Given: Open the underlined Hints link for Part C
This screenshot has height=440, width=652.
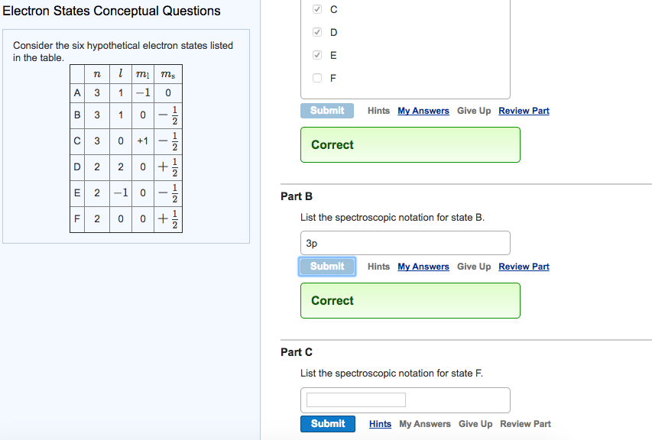Looking at the screenshot, I should pyautogui.click(x=380, y=423).
